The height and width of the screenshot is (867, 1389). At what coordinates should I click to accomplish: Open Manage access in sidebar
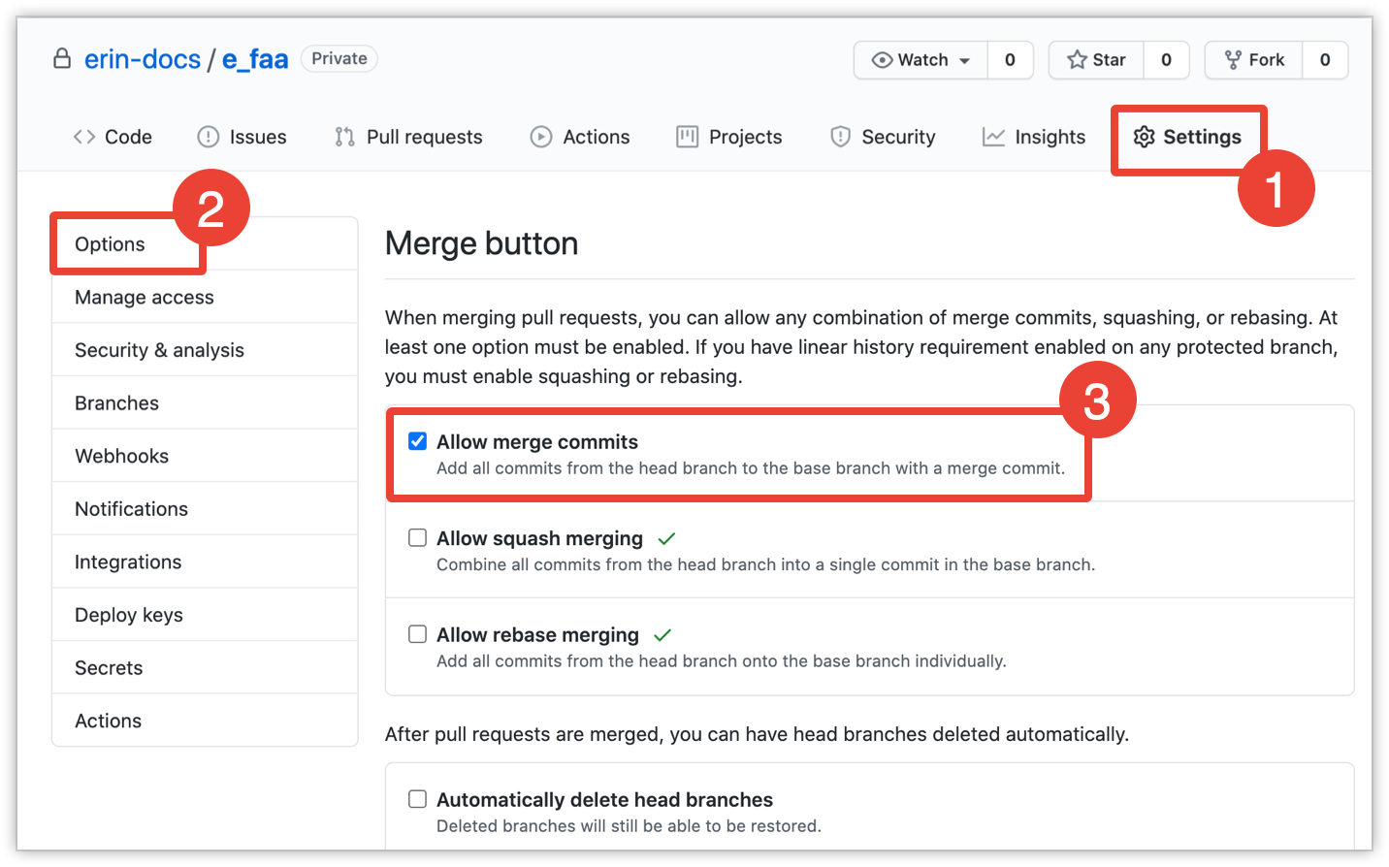click(x=144, y=298)
